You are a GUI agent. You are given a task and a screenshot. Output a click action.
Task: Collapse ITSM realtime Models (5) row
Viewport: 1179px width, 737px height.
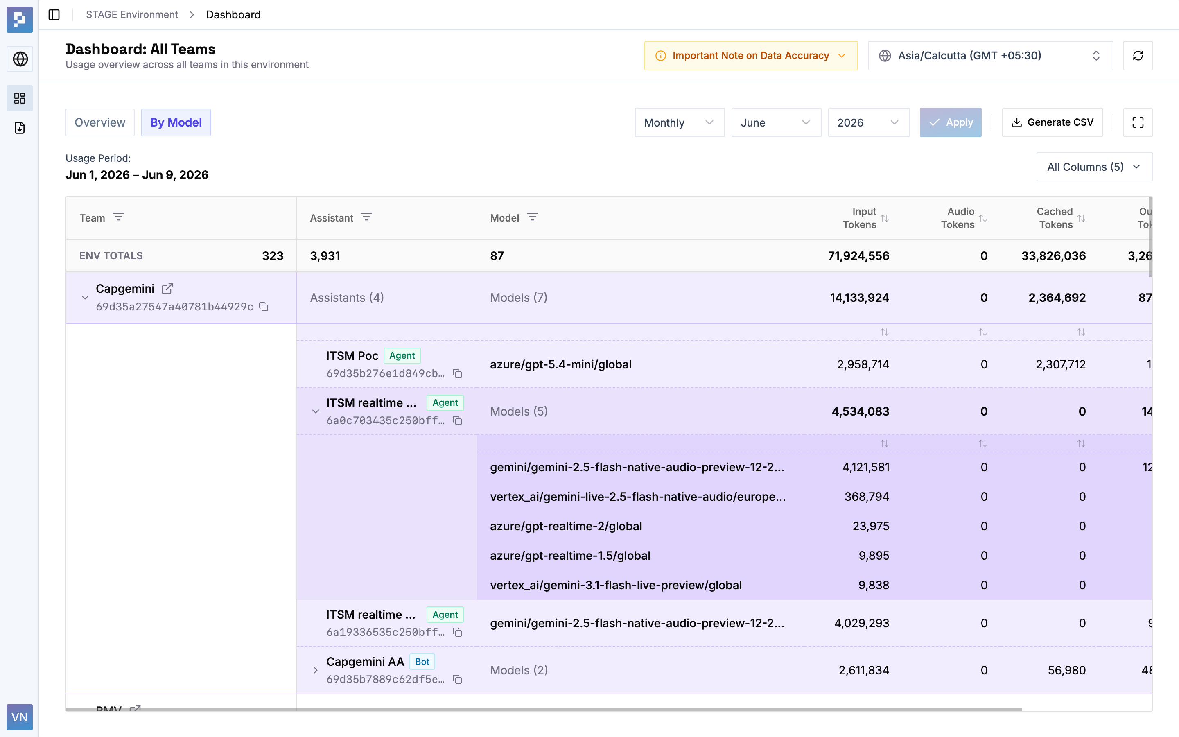(315, 411)
